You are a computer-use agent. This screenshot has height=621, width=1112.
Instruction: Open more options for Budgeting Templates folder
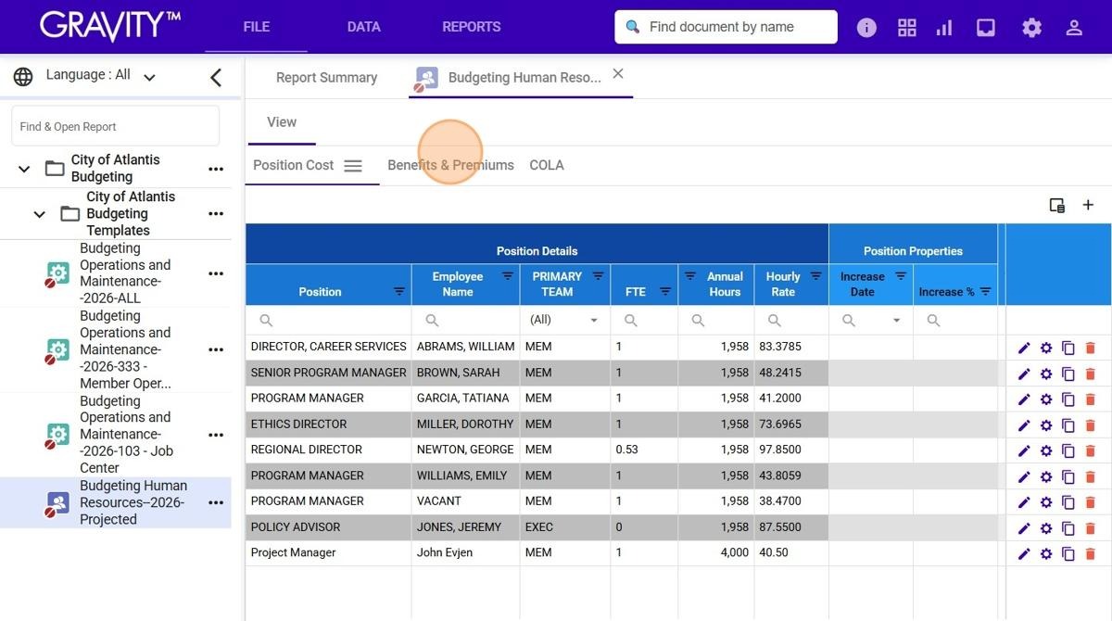[x=216, y=214]
